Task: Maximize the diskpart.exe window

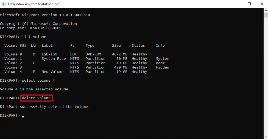Action: (249, 4)
